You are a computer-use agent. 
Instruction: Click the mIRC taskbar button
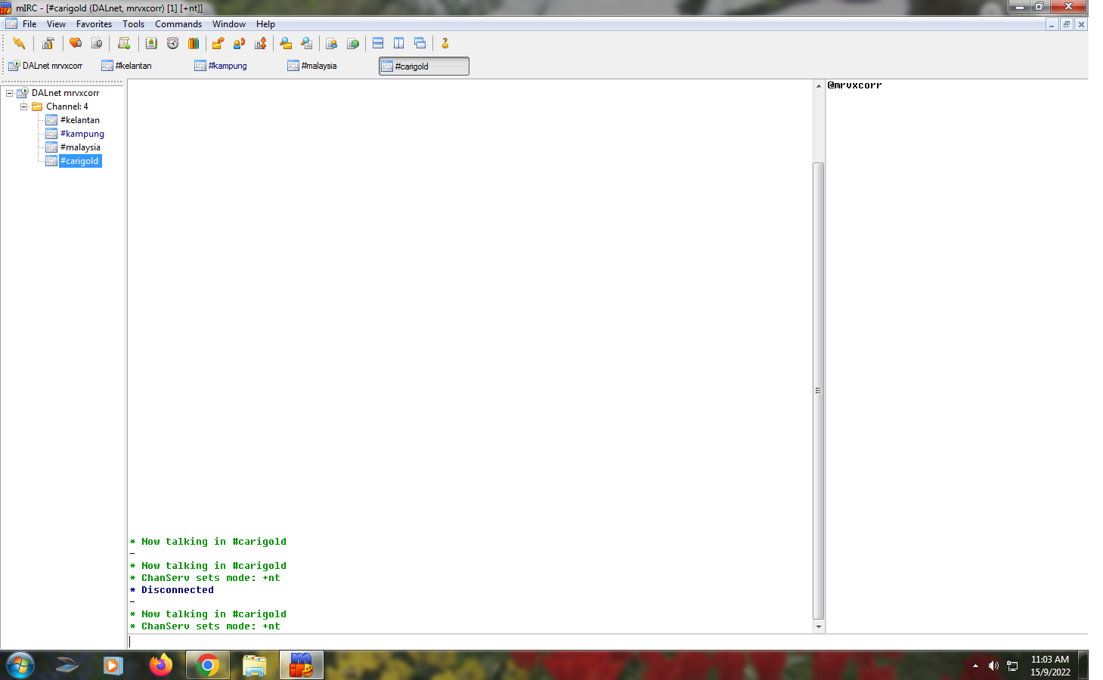[x=302, y=666]
